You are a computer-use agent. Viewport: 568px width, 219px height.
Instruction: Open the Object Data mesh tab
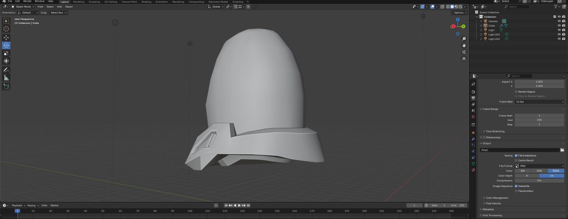(473, 164)
